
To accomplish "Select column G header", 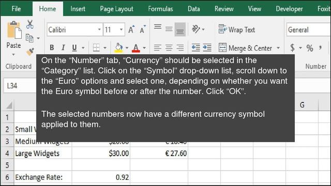I will click(x=302, y=105).
